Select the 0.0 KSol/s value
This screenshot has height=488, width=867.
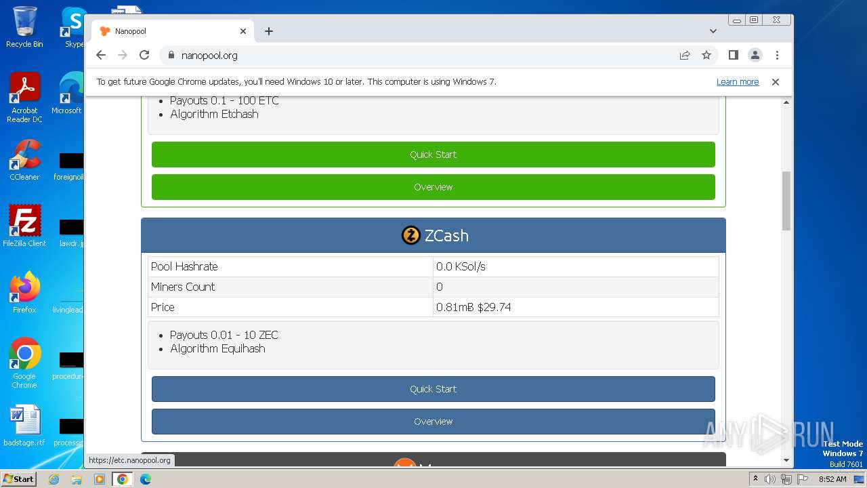pyautogui.click(x=461, y=266)
